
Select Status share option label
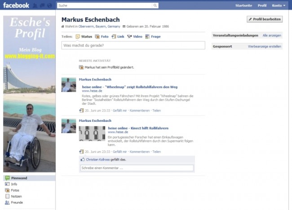(x=87, y=37)
